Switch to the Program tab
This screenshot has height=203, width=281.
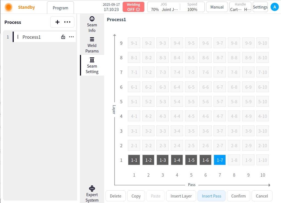point(60,8)
